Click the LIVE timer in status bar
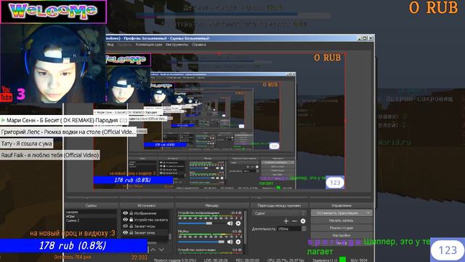The height and width of the screenshot is (262, 465). [x=215, y=260]
